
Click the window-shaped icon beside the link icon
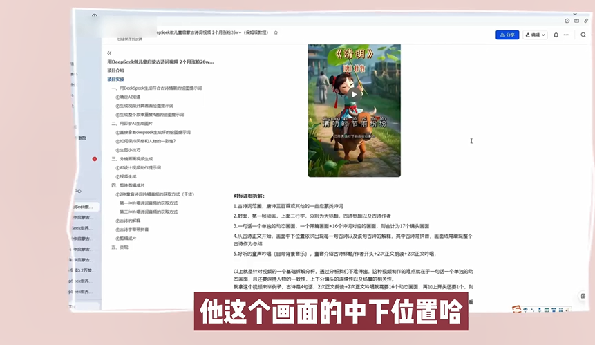pyautogui.click(x=576, y=21)
